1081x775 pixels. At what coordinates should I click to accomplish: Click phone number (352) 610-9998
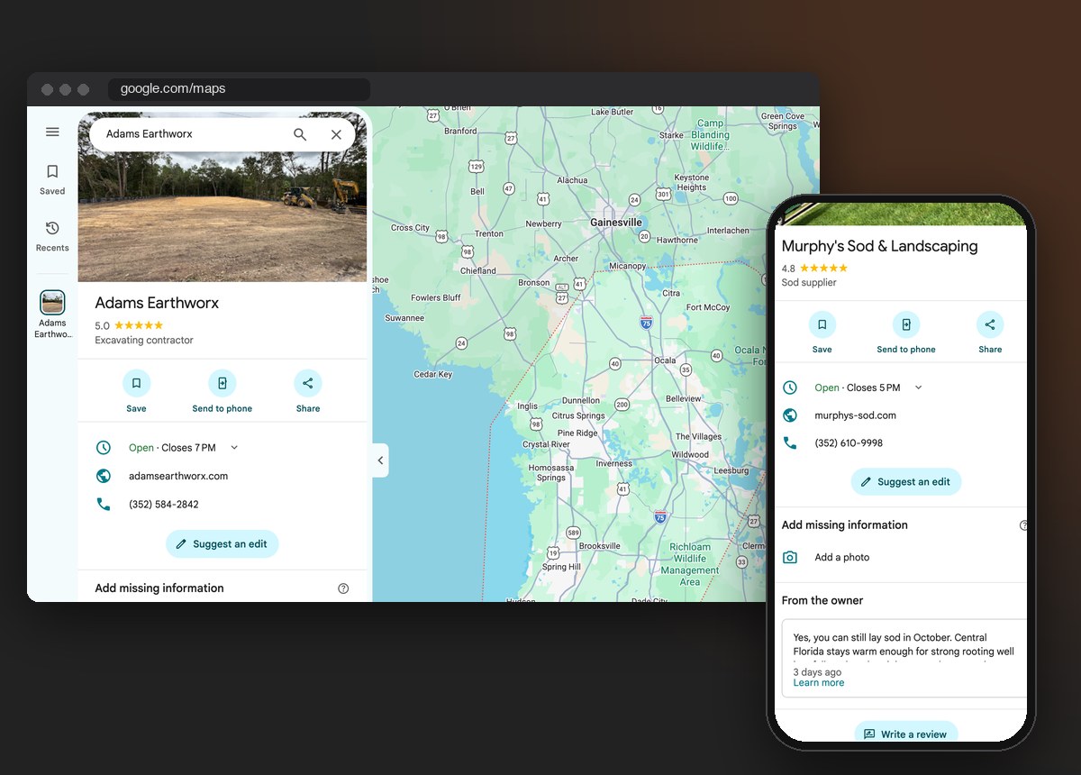click(x=849, y=443)
